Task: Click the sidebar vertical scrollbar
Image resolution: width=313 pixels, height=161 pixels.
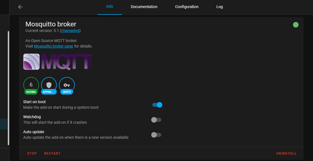Action: [x=8, y=88]
